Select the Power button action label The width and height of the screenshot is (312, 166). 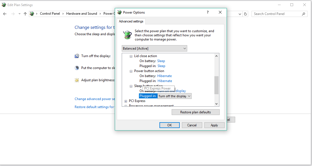(x=149, y=71)
